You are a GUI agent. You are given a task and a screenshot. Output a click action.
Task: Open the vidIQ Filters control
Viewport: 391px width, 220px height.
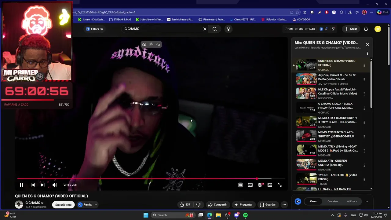pyautogui.click(x=94, y=29)
